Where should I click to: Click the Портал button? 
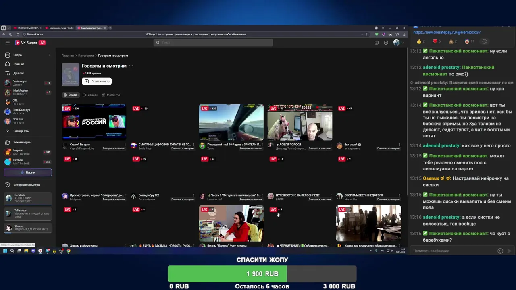click(28, 172)
